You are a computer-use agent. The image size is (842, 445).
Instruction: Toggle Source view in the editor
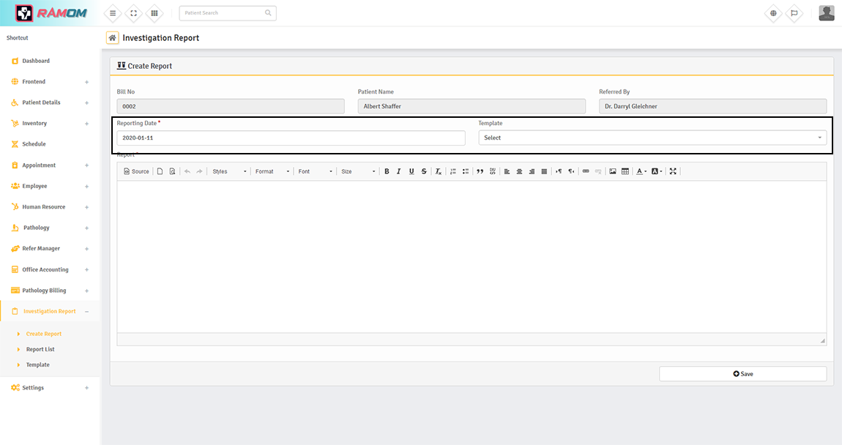pyautogui.click(x=136, y=171)
